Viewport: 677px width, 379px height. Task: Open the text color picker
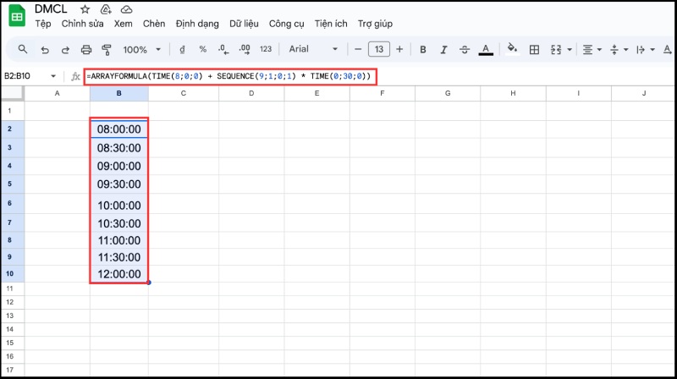tap(486, 50)
